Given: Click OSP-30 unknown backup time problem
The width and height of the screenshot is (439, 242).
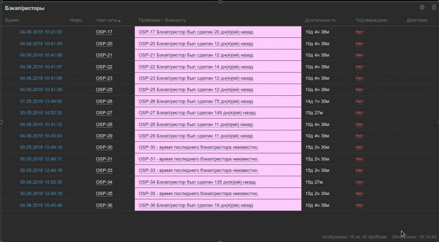Looking at the screenshot, I should click(x=198, y=147).
